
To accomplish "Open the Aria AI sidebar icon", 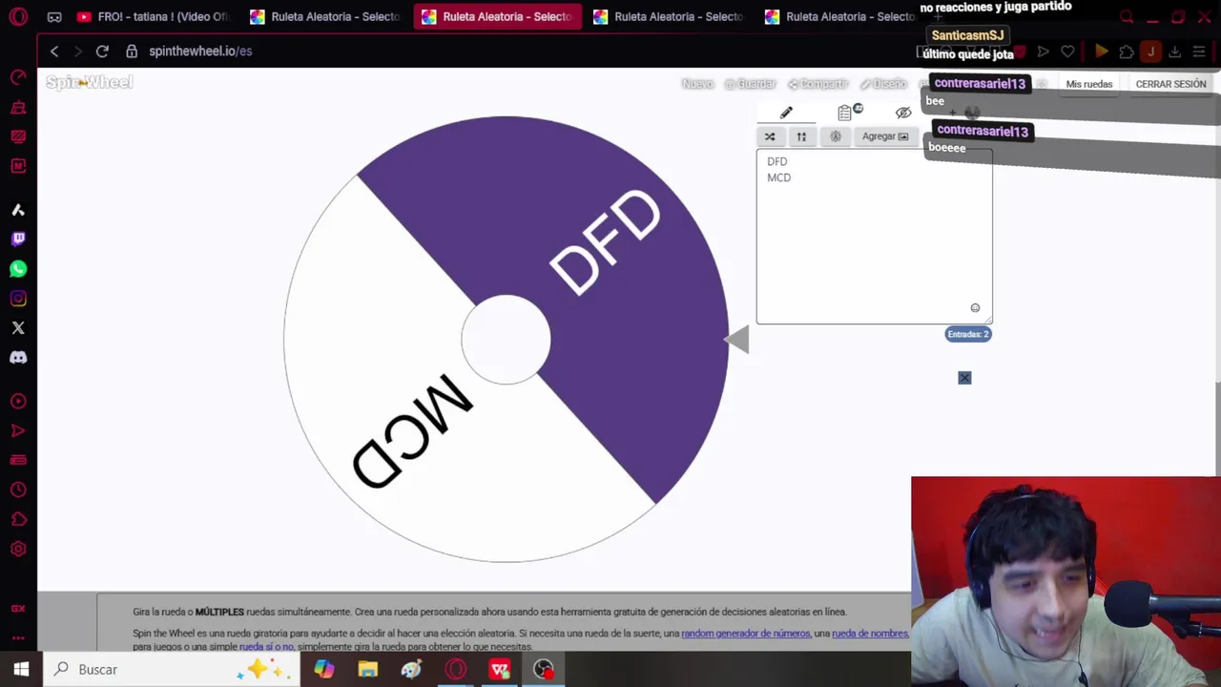I will coord(18,210).
